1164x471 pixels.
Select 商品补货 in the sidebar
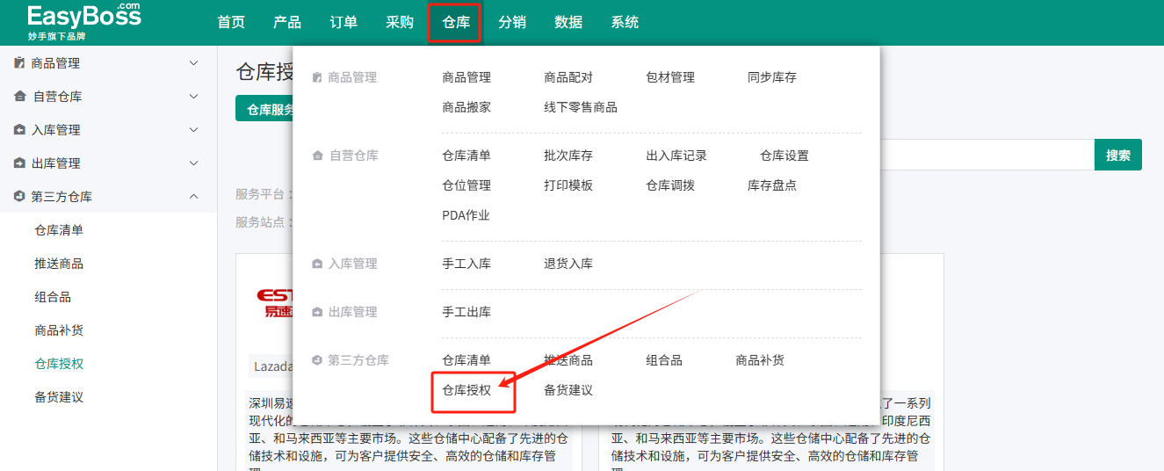(x=59, y=330)
